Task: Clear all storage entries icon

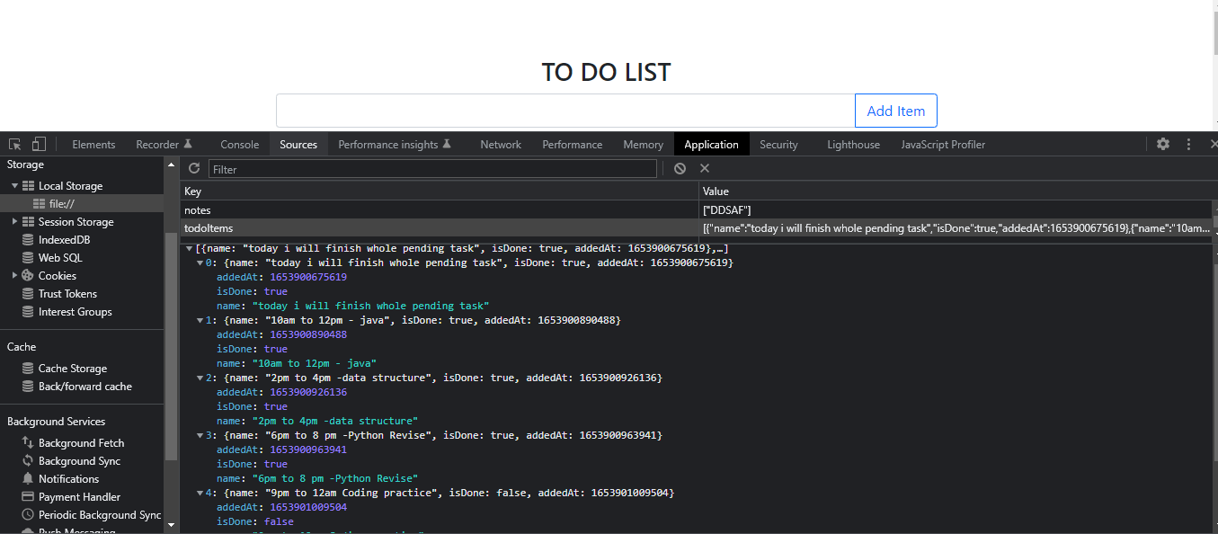Action: click(680, 168)
